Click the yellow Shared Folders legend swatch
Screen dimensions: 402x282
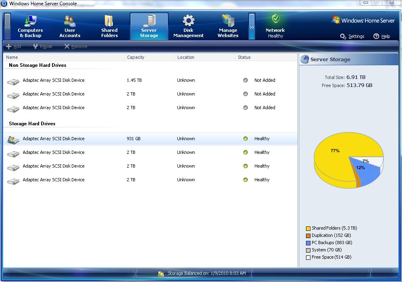[308, 228]
